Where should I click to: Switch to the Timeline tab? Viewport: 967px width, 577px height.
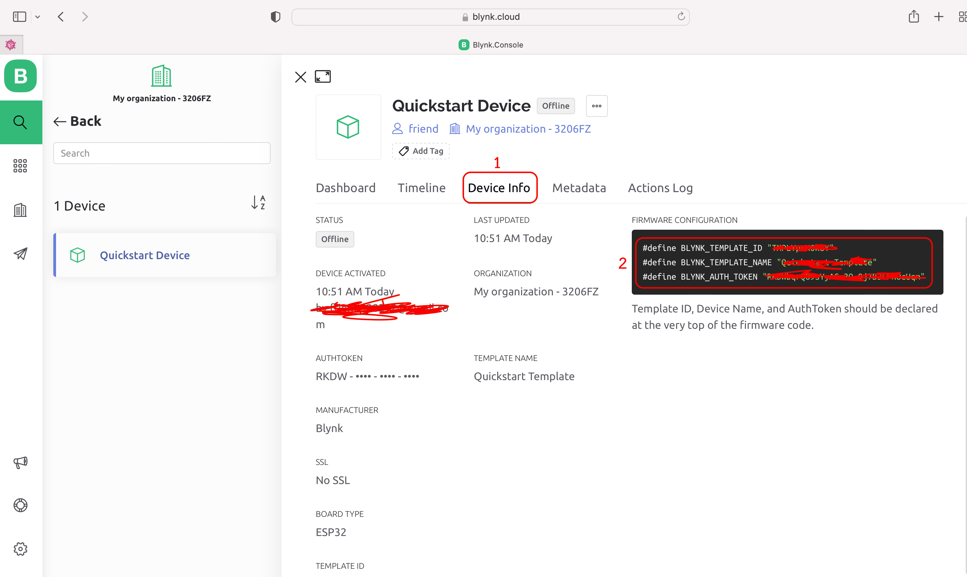tap(421, 188)
